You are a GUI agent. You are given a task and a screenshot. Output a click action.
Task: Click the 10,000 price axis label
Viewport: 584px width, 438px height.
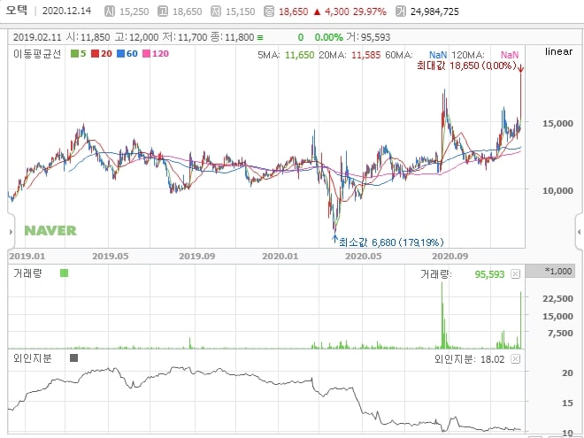click(x=557, y=190)
